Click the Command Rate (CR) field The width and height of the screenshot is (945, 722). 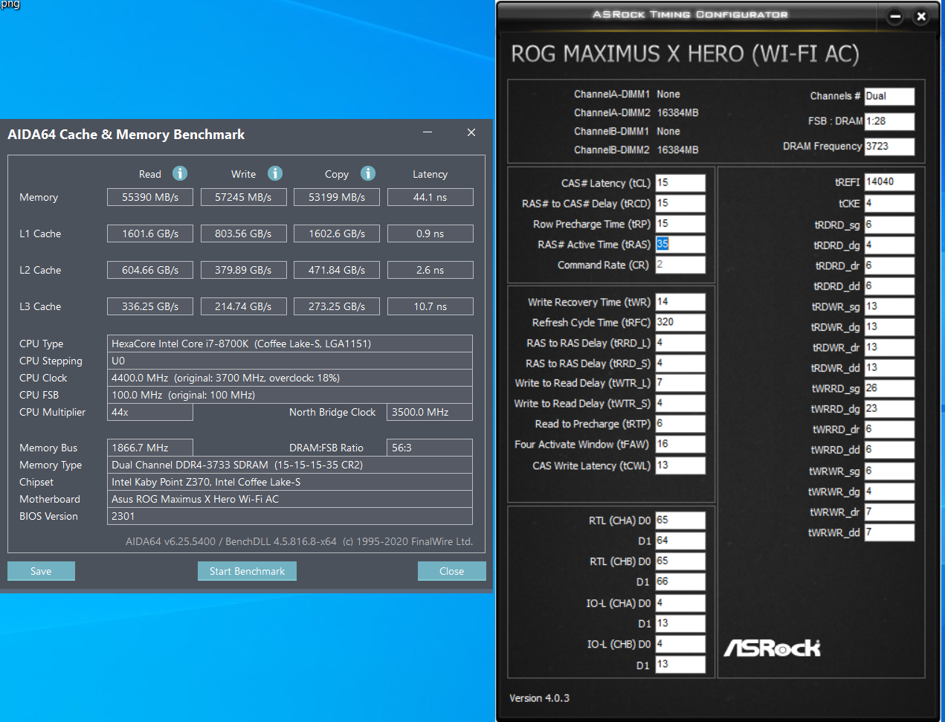pyautogui.click(x=680, y=265)
